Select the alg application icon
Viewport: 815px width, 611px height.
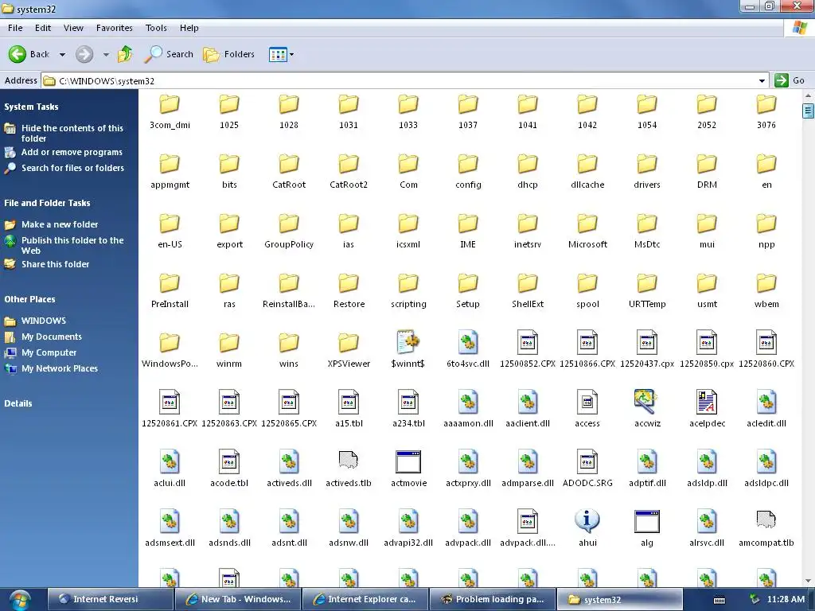coord(647,521)
